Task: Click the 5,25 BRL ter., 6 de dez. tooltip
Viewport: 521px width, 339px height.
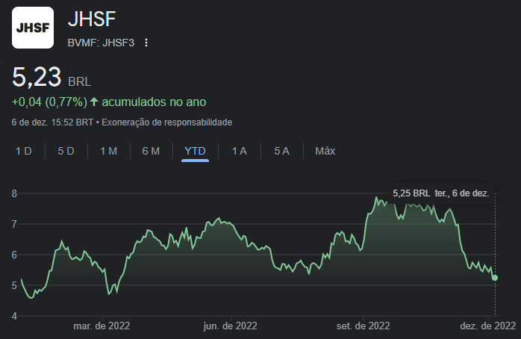Action: tap(441, 193)
